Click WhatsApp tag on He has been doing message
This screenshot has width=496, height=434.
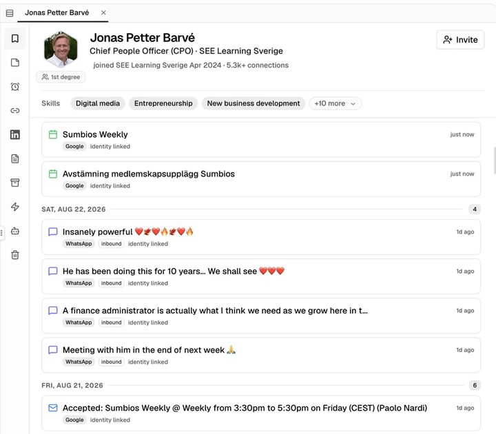[x=79, y=283]
